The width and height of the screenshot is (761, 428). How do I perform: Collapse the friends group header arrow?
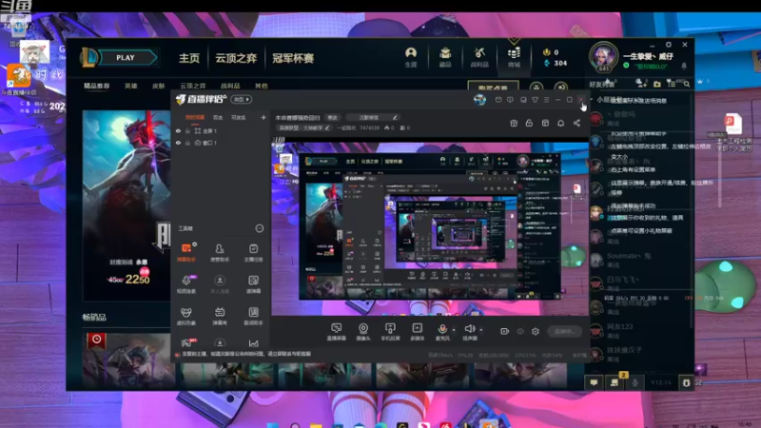point(592,100)
